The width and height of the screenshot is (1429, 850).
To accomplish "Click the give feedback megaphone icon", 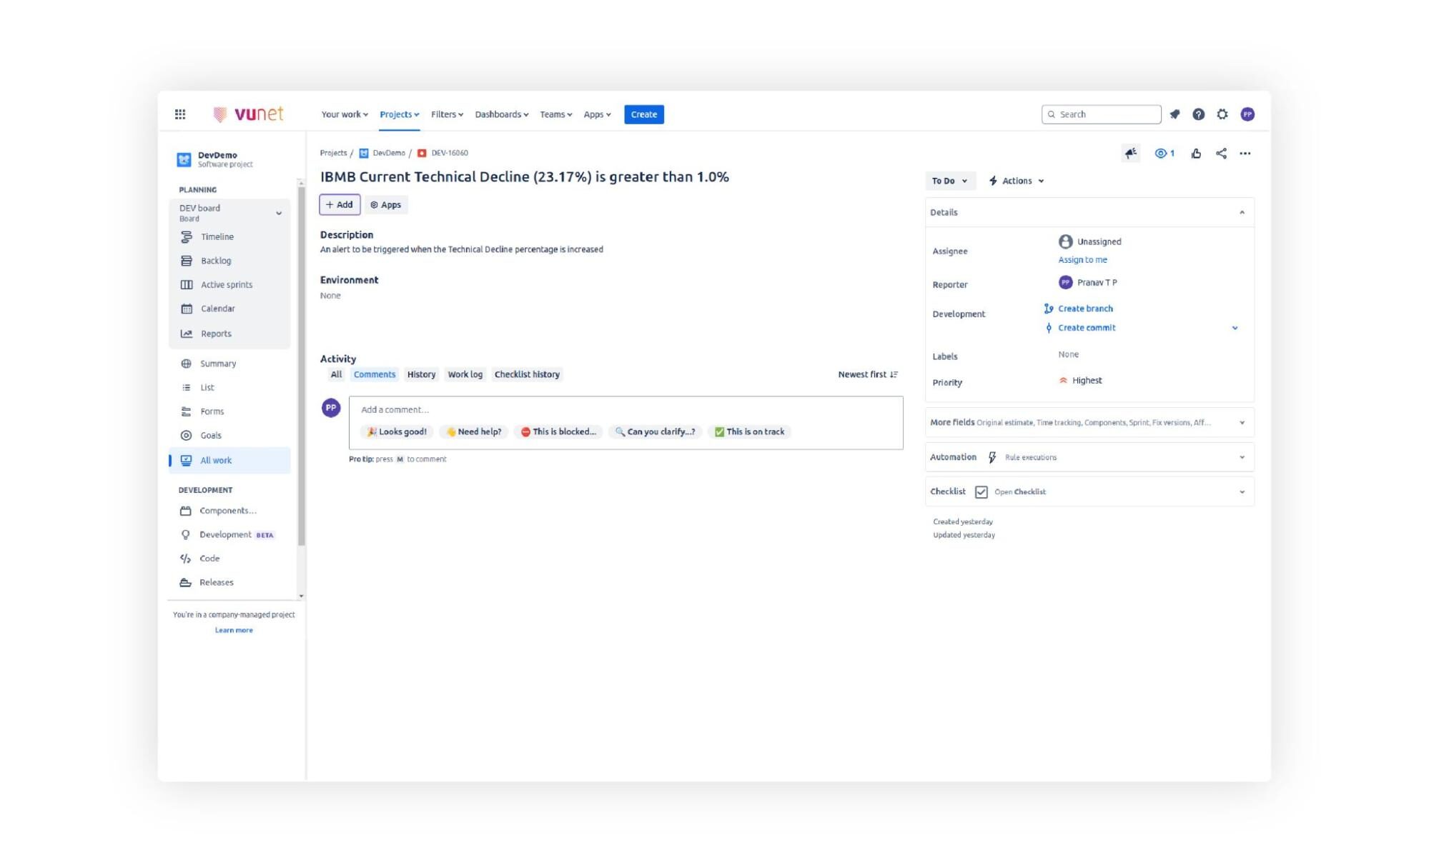I will point(1130,154).
